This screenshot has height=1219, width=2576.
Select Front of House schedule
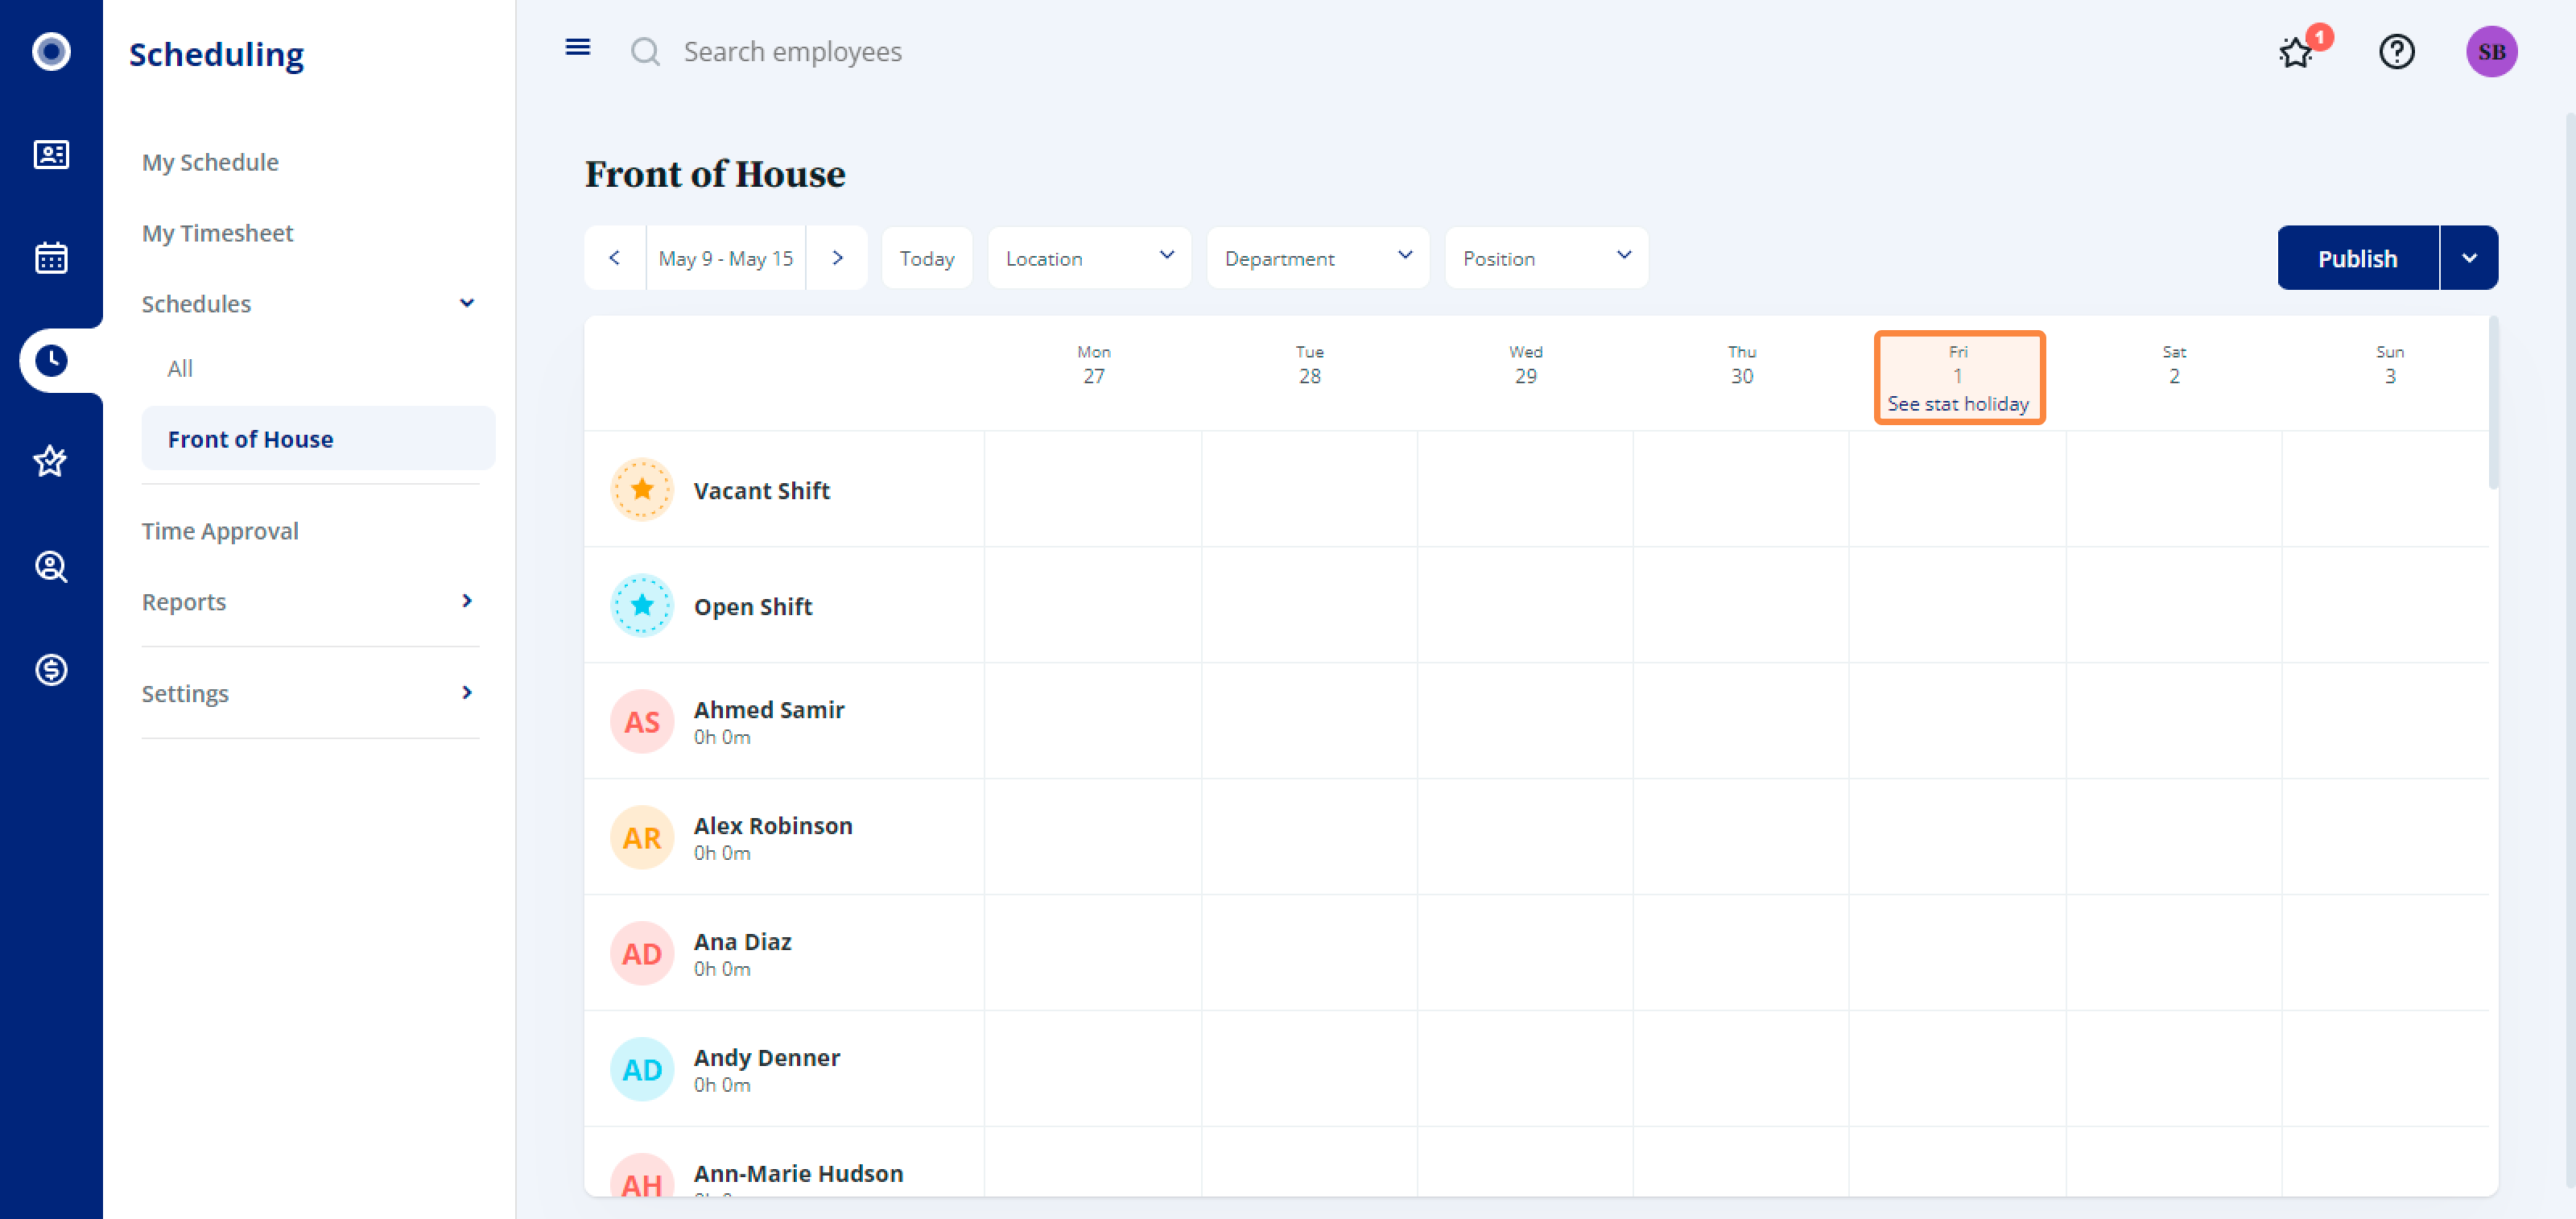click(319, 439)
